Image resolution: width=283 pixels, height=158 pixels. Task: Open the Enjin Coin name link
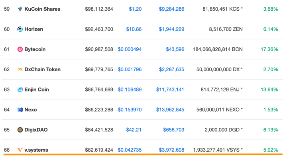tap(37, 90)
